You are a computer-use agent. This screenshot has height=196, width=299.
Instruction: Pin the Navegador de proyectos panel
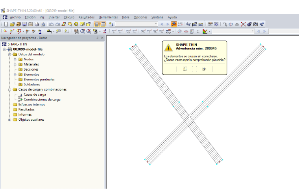tap(98, 38)
